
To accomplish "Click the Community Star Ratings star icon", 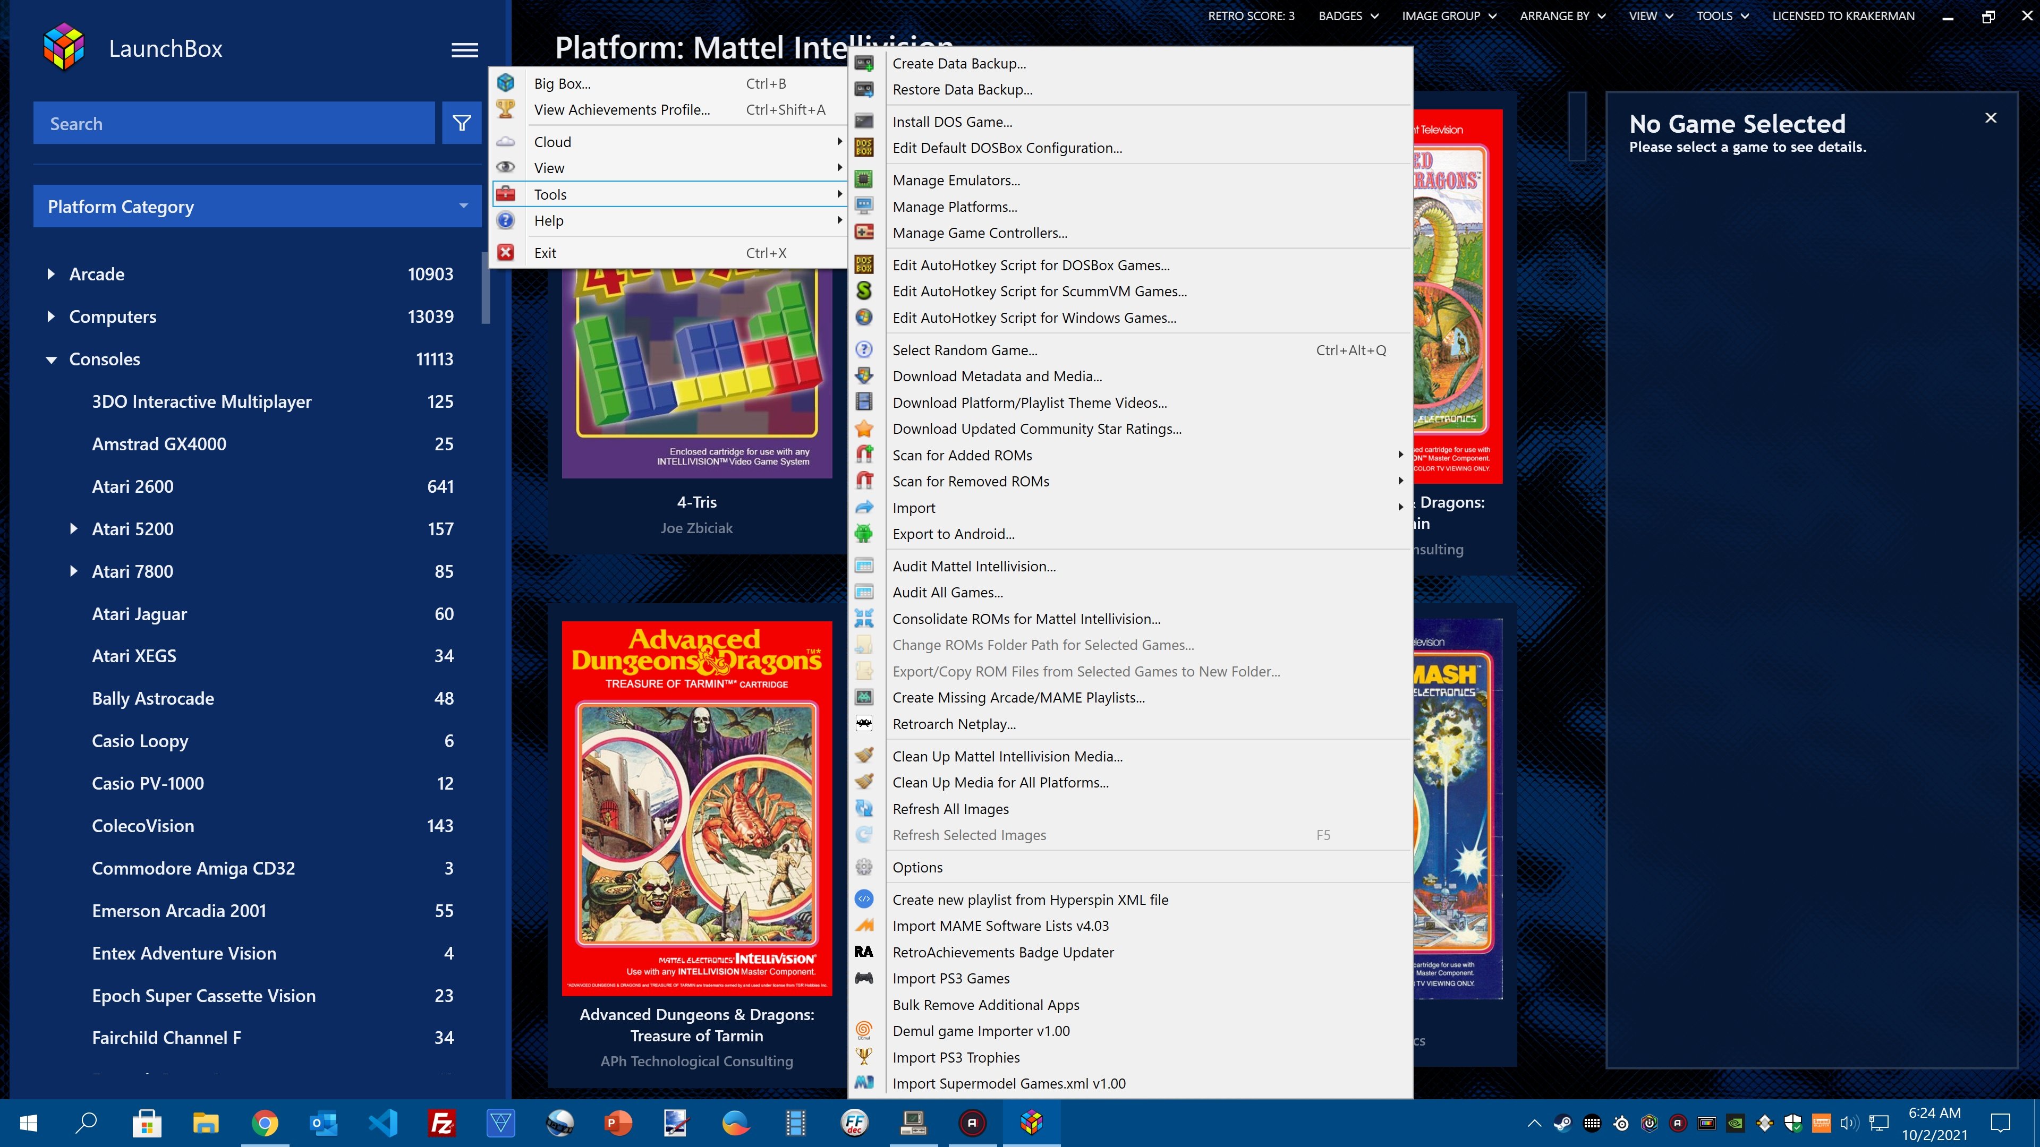I will pos(864,428).
